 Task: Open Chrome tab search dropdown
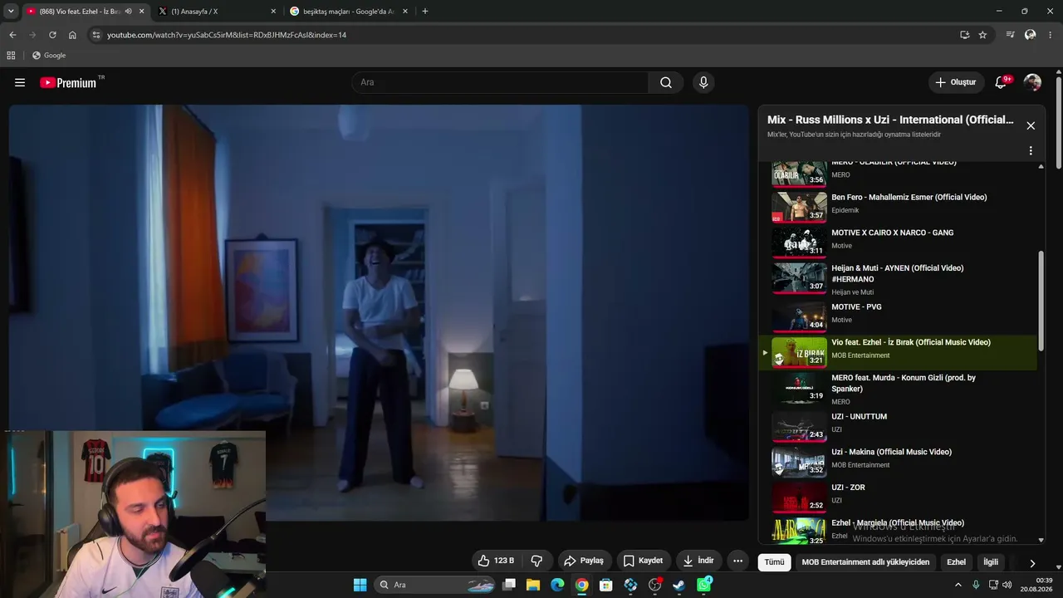tap(11, 12)
